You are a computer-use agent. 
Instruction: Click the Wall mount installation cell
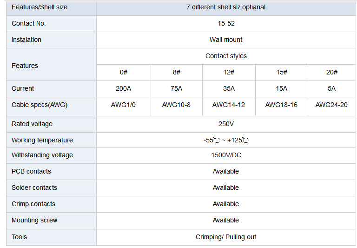(x=226, y=40)
